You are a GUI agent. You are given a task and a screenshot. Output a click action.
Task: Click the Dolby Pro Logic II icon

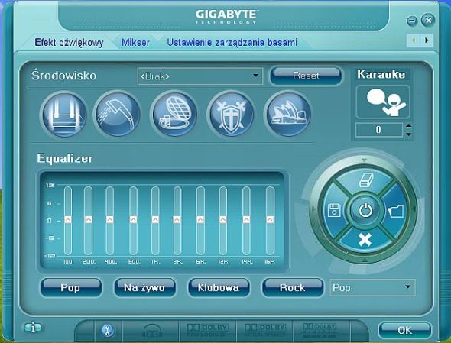point(207,330)
